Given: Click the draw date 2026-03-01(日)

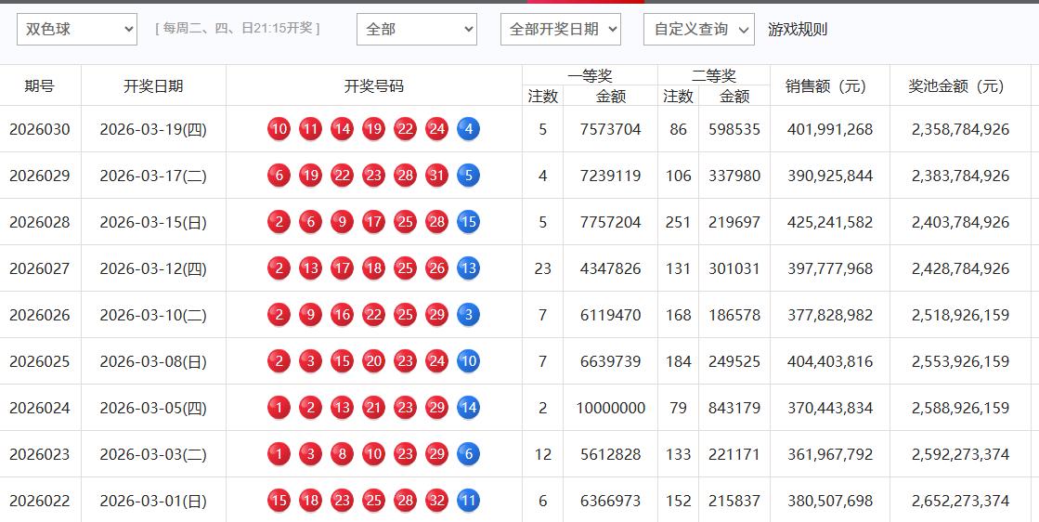Looking at the screenshot, I should click(x=153, y=501).
